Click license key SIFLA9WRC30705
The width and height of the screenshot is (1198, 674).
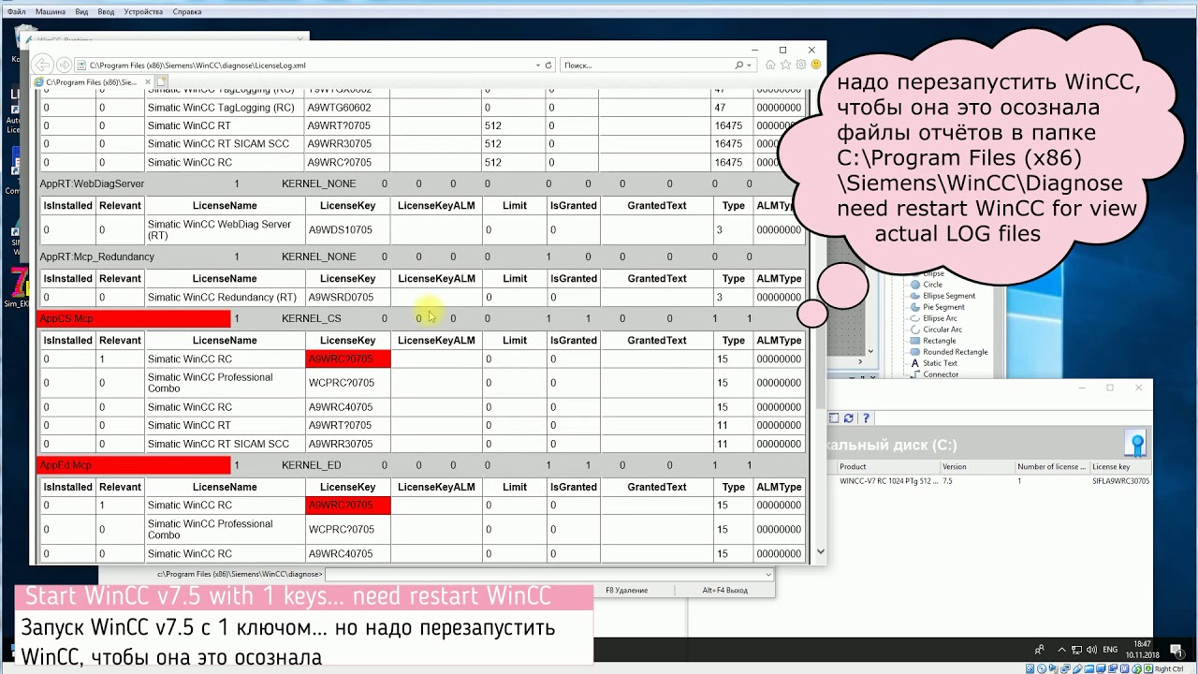point(1120,481)
